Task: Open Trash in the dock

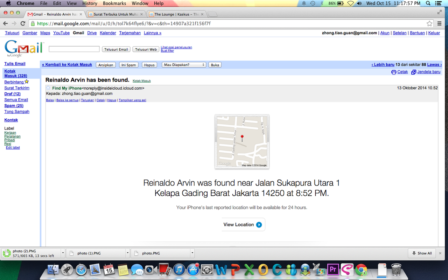Action: (x=396, y=270)
